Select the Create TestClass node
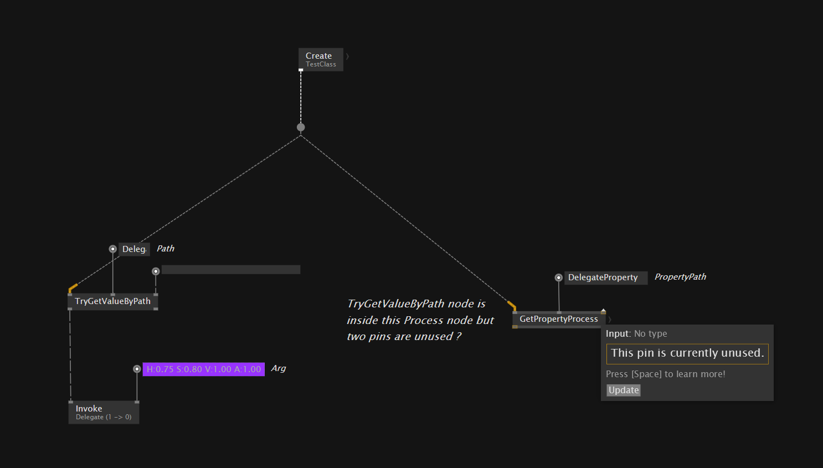Viewport: 823px width, 468px height. 321,60
